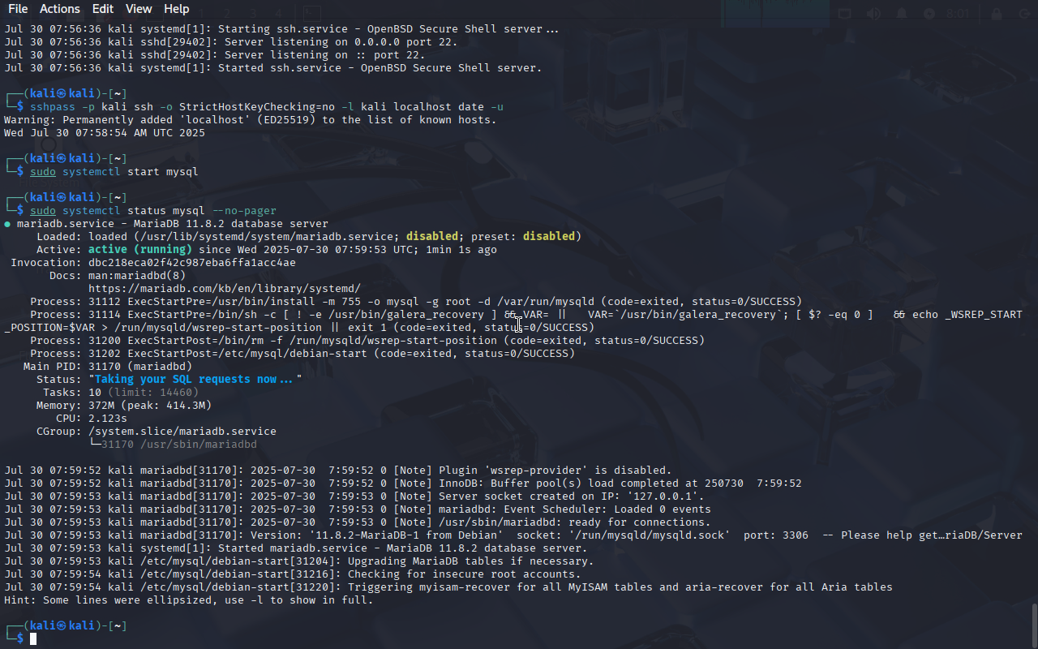
Task: Click the 'man:mariadbd(8)' docs reference
Action: [137, 276]
